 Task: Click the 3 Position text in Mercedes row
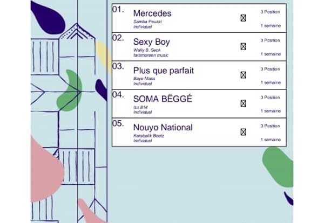pyautogui.click(x=270, y=12)
